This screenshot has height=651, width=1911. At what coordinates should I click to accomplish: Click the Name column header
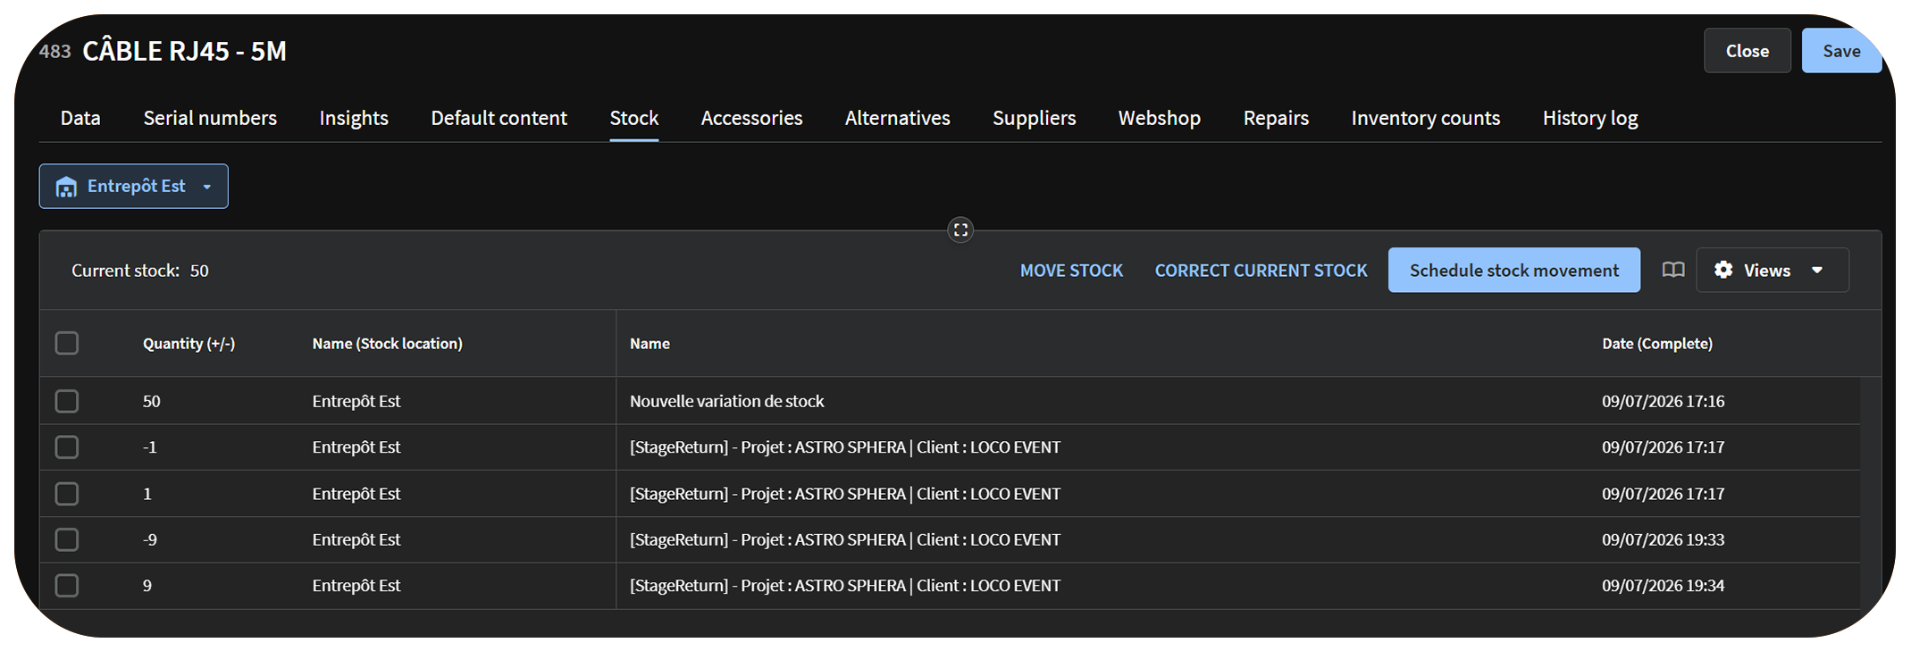[650, 344]
